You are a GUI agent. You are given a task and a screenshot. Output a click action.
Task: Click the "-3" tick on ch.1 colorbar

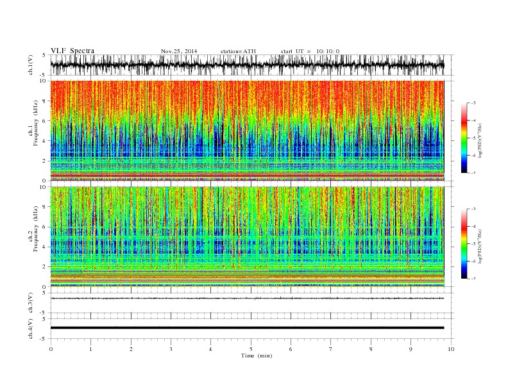pyautogui.click(x=473, y=103)
